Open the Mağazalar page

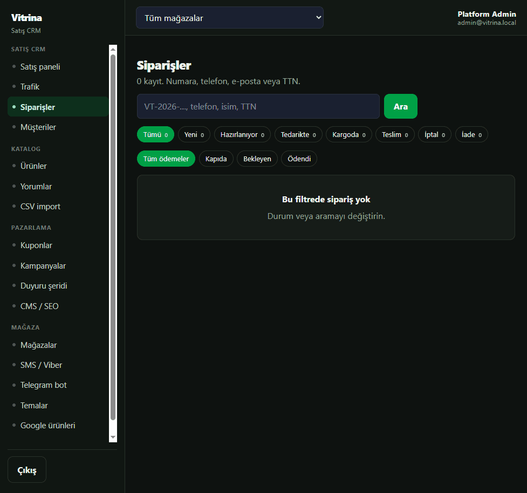point(58,345)
